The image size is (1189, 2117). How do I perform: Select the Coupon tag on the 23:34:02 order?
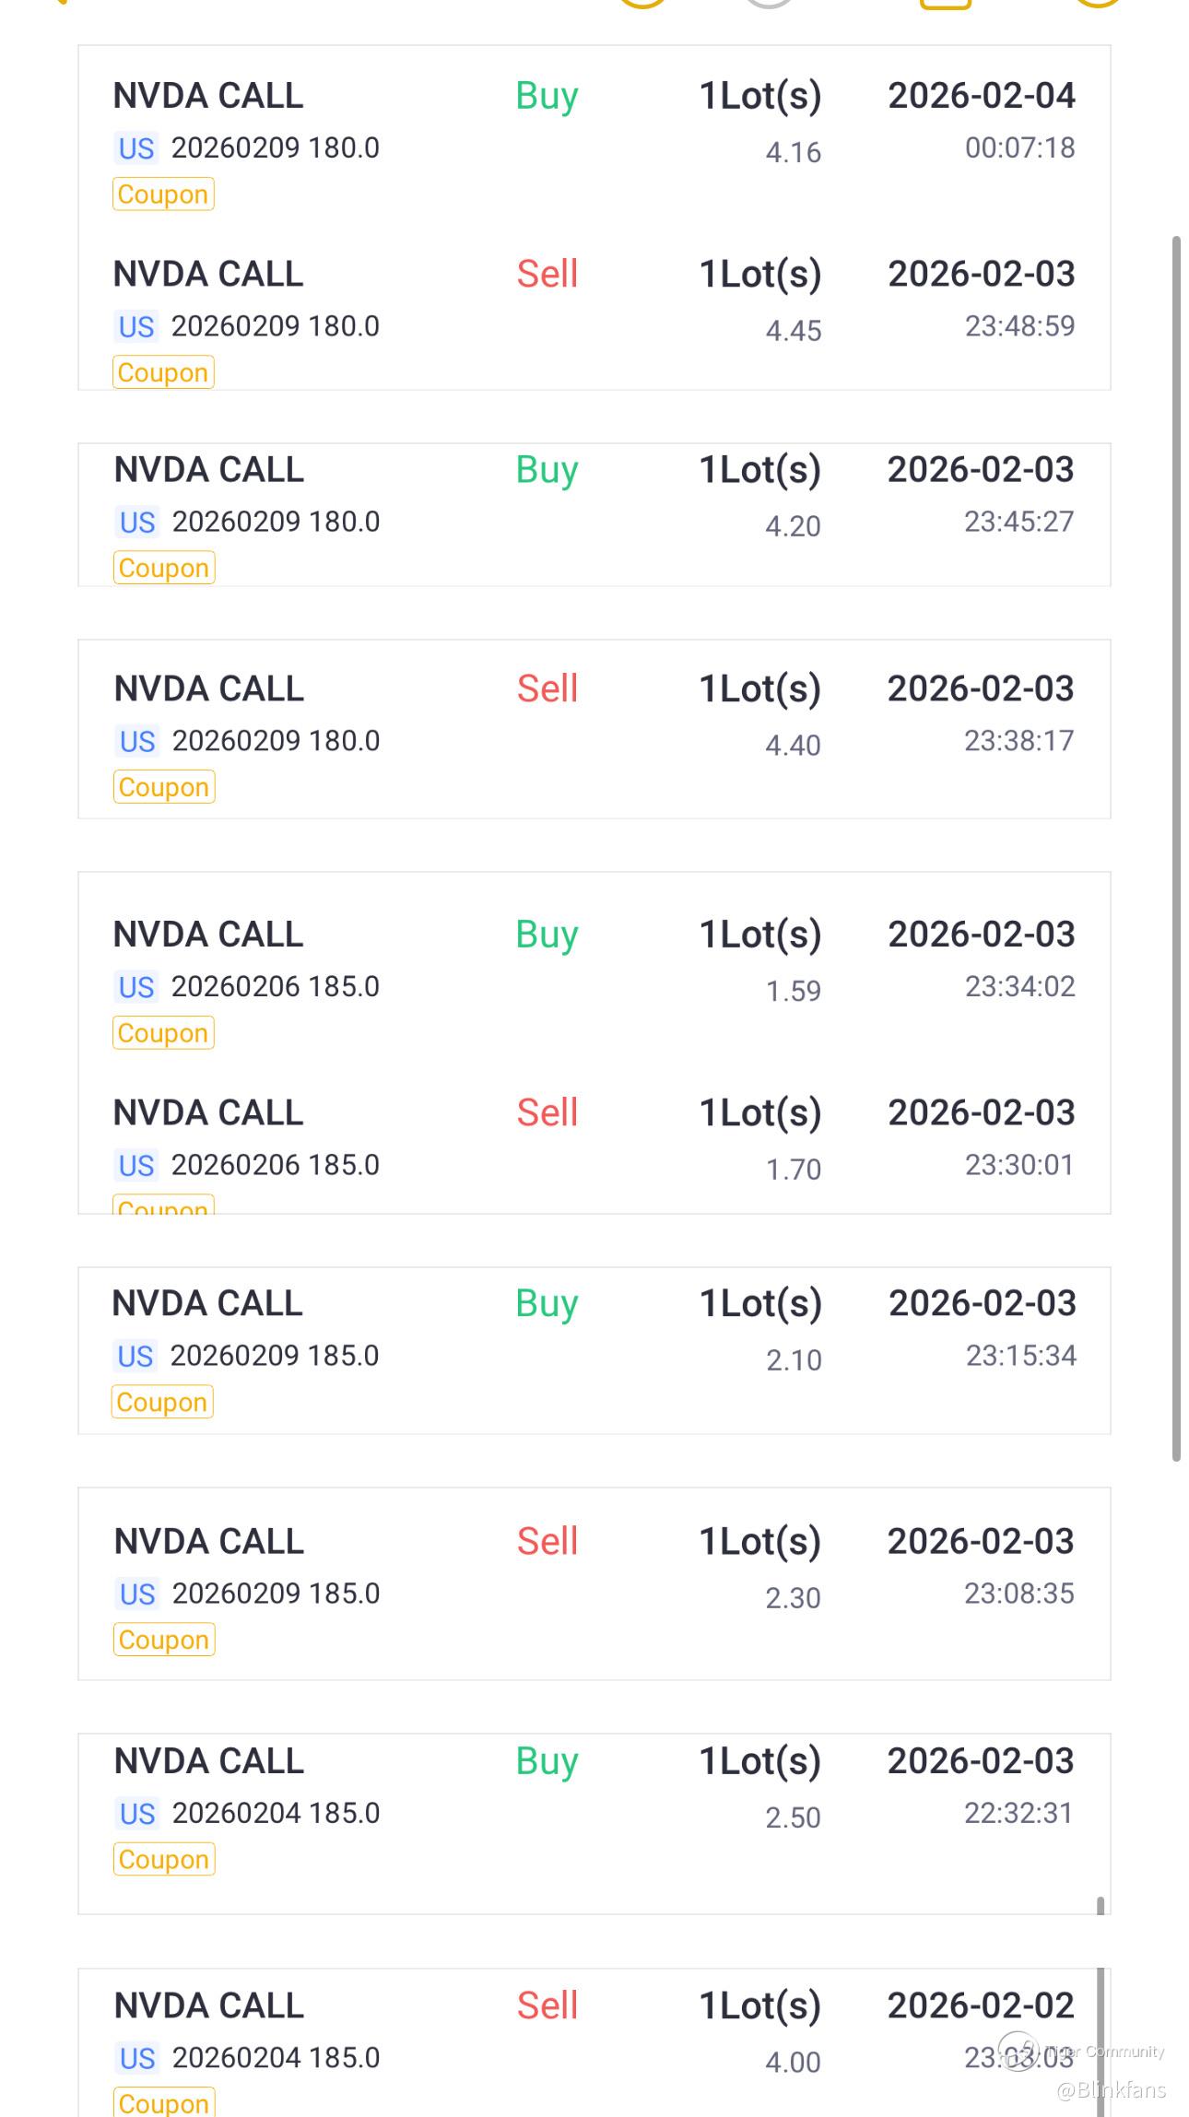pos(163,1033)
